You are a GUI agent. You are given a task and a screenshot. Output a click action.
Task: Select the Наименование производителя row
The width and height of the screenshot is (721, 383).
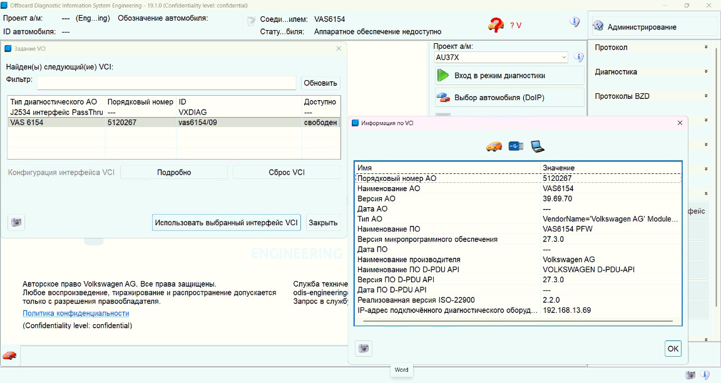point(518,259)
